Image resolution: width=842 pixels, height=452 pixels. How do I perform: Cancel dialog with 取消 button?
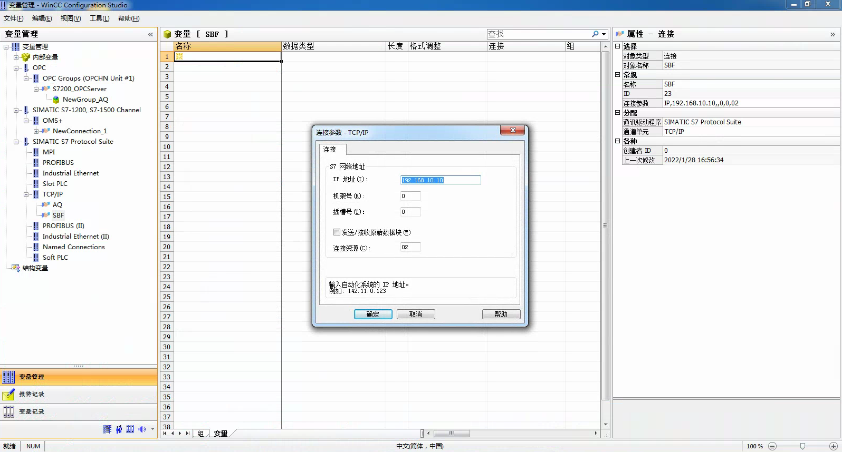click(x=416, y=314)
